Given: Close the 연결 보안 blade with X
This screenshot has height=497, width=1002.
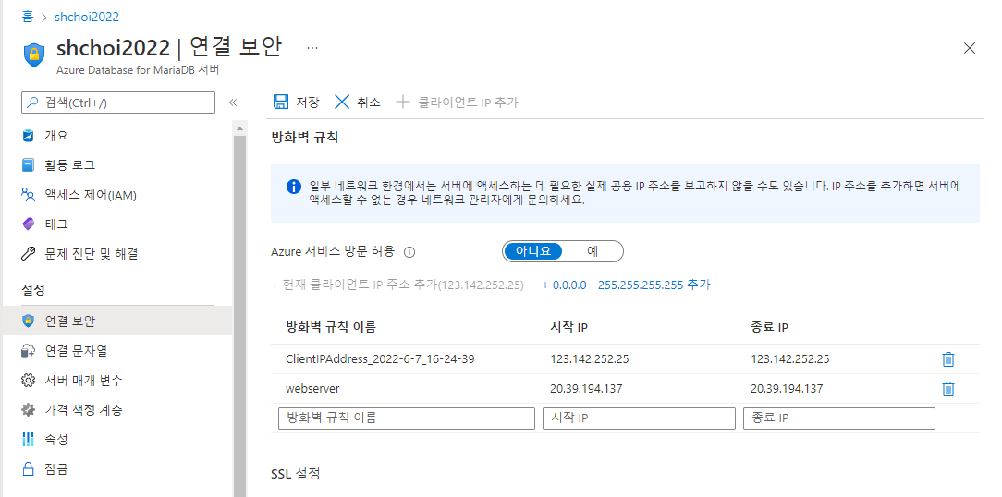Looking at the screenshot, I should tap(970, 48).
